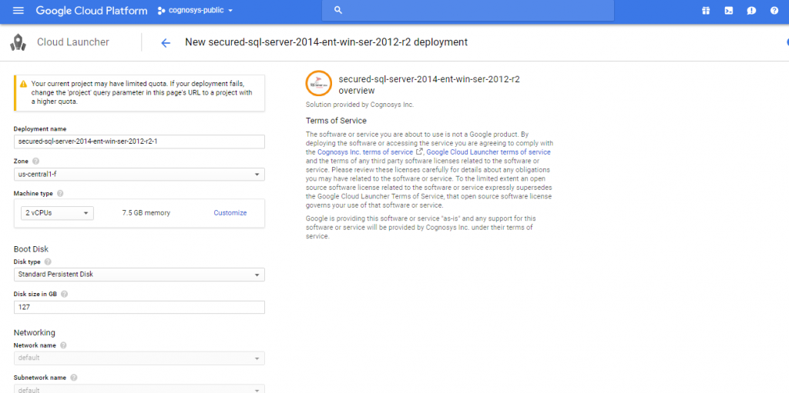Click the help icon beside Machine type
Screen dimensions: 789x393
pyautogui.click(x=60, y=194)
